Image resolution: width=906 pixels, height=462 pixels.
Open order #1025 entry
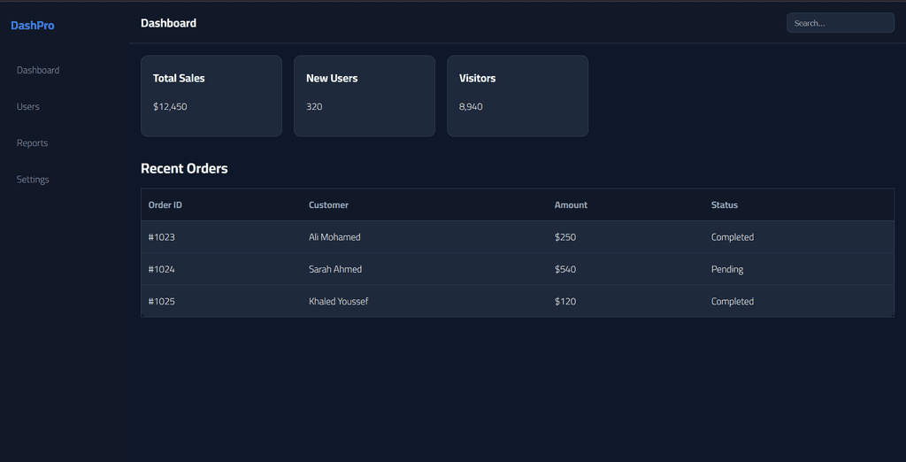tap(162, 301)
